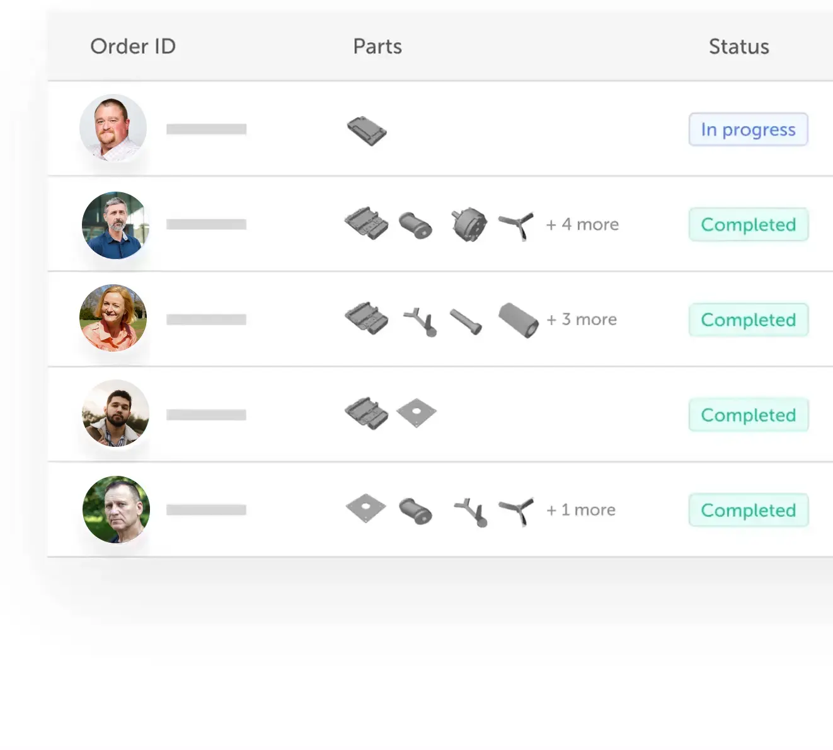This screenshot has height=750, width=833.
Task: Sort by the Order ID column header
Action: pyautogui.click(x=133, y=46)
